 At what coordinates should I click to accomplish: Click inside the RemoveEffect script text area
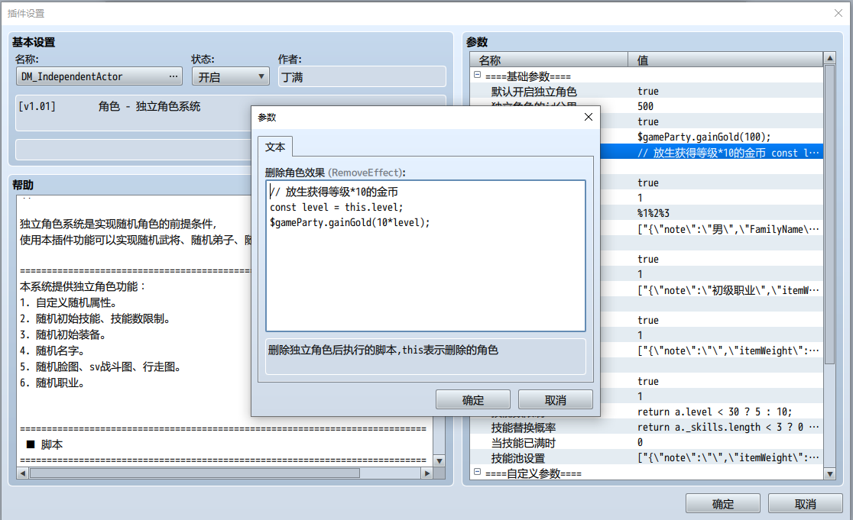point(426,255)
